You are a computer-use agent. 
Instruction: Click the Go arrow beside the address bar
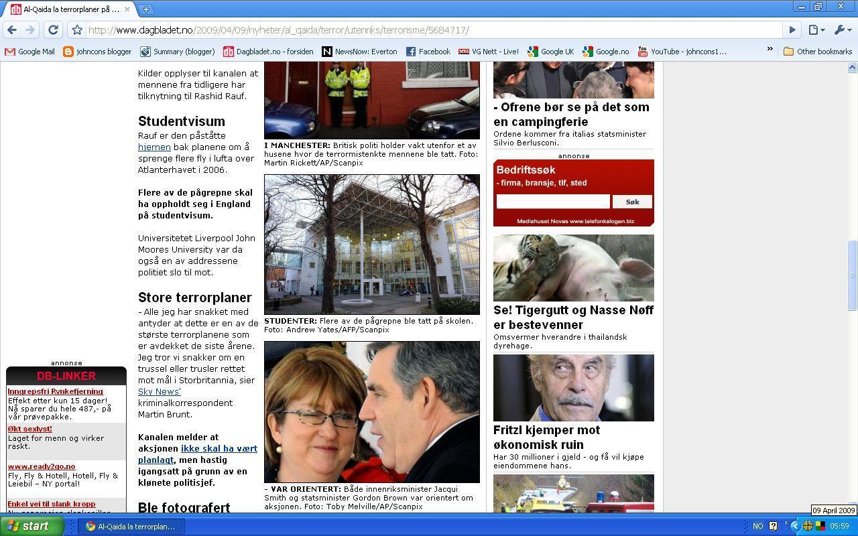792,29
